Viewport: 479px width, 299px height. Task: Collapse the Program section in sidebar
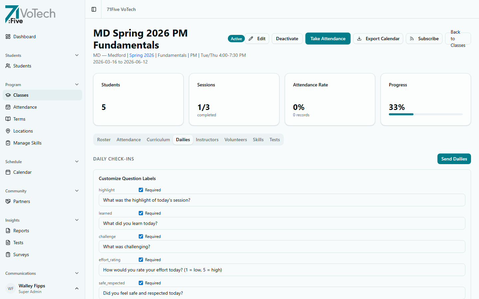coord(77,84)
